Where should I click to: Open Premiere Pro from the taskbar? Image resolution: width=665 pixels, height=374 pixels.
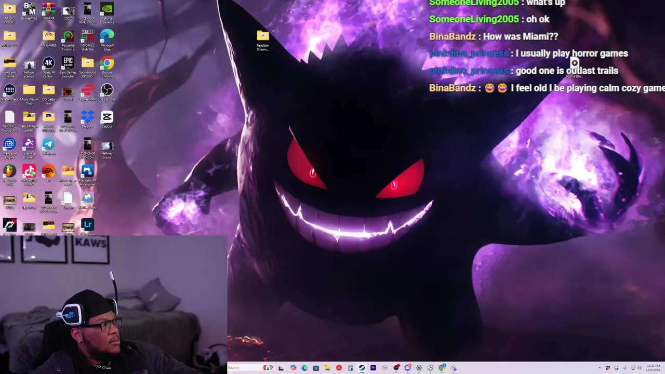coord(373,368)
